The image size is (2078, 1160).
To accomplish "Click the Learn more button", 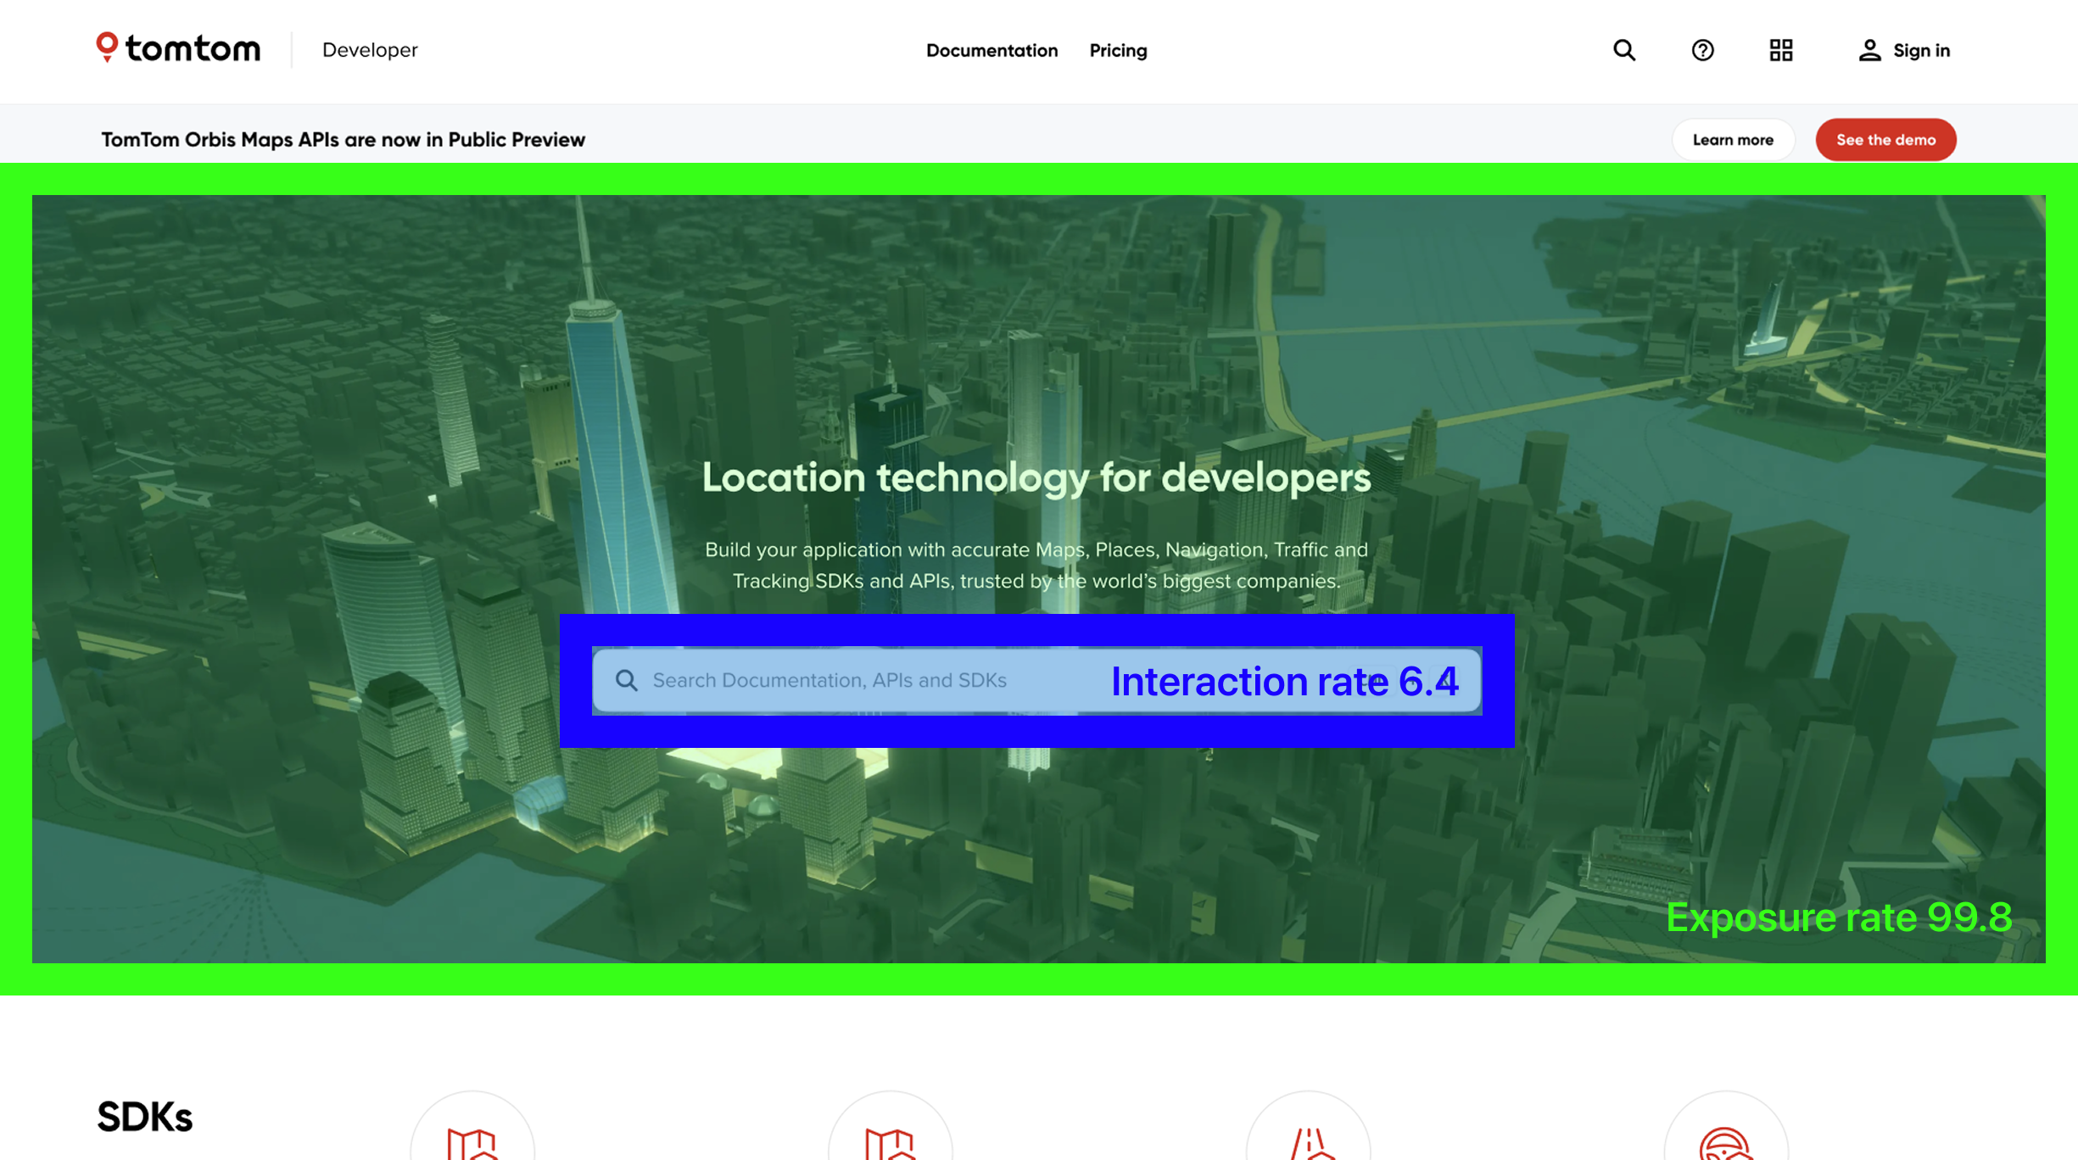I will point(1733,139).
